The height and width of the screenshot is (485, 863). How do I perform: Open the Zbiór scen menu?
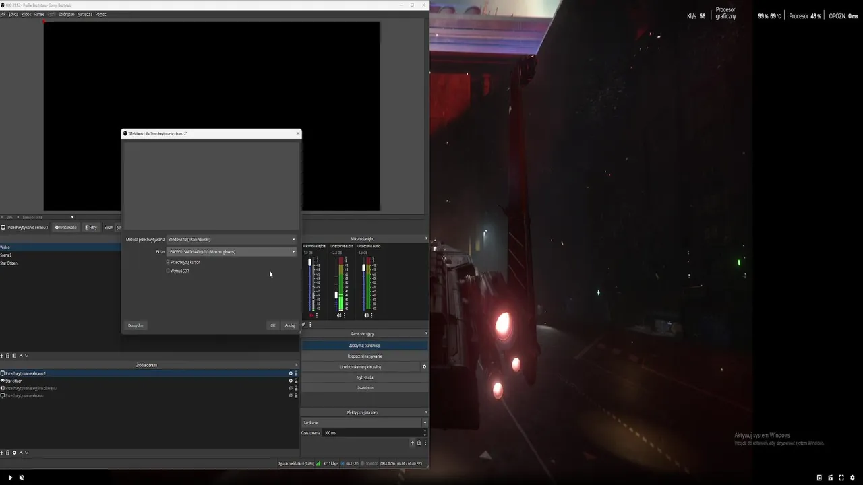point(67,14)
